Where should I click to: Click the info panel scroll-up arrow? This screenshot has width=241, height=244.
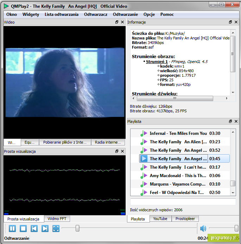pyautogui.click(x=233, y=33)
